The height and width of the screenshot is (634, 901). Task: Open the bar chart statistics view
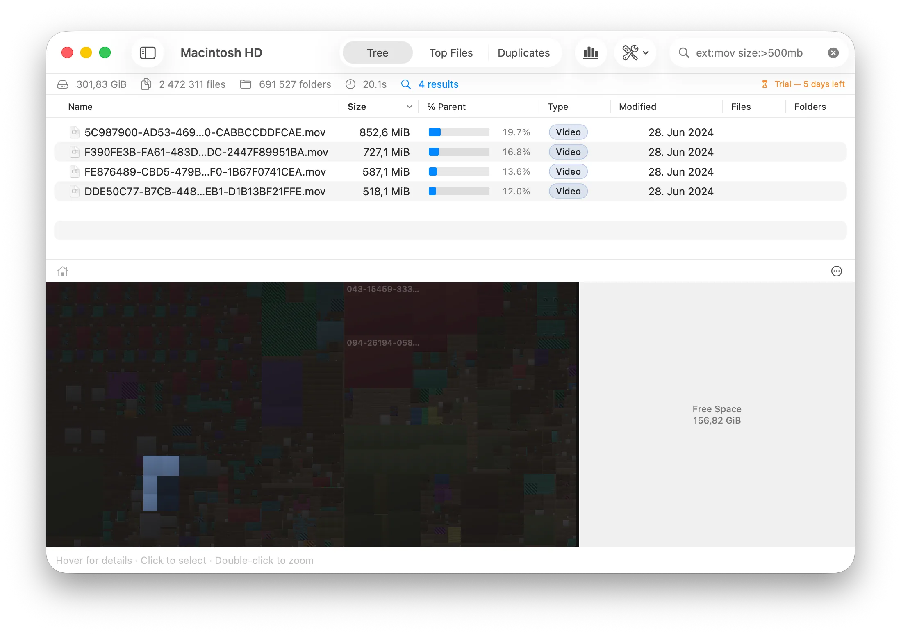click(590, 52)
